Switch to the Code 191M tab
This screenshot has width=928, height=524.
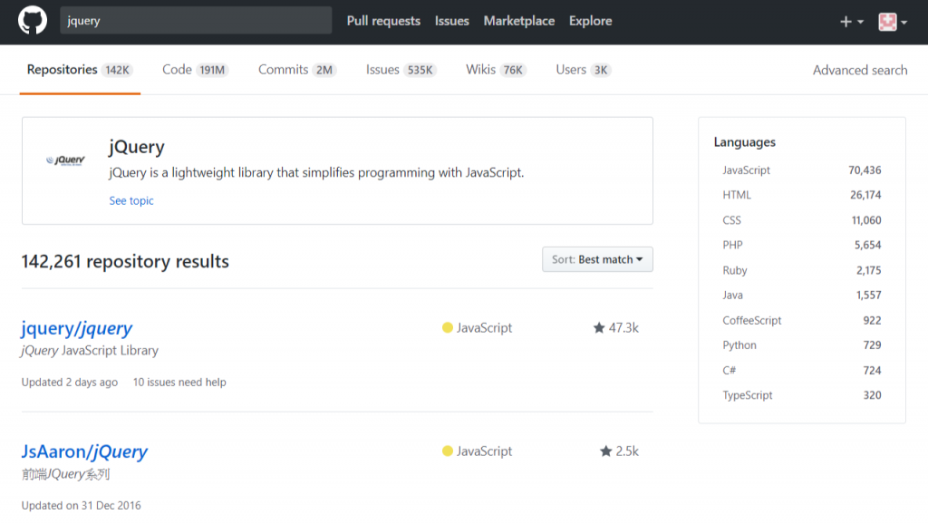(196, 70)
